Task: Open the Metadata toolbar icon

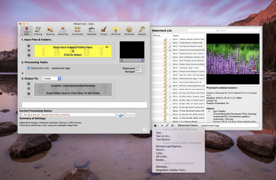Action: (x=92, y=31)
